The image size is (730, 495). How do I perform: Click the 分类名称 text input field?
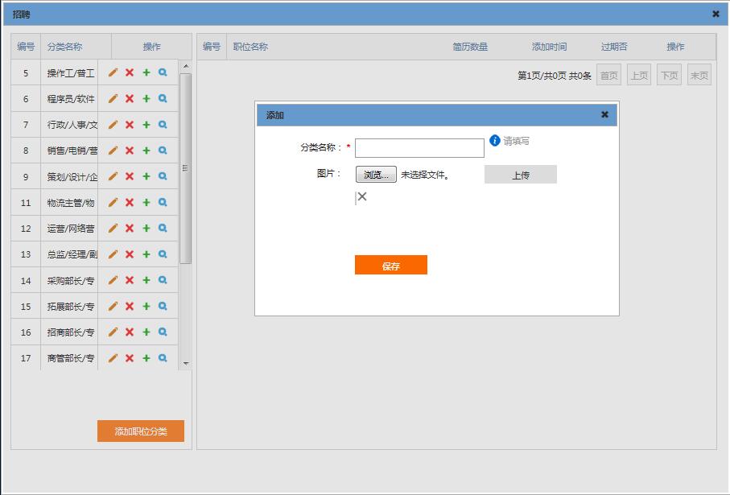click(x=419, y=148)
